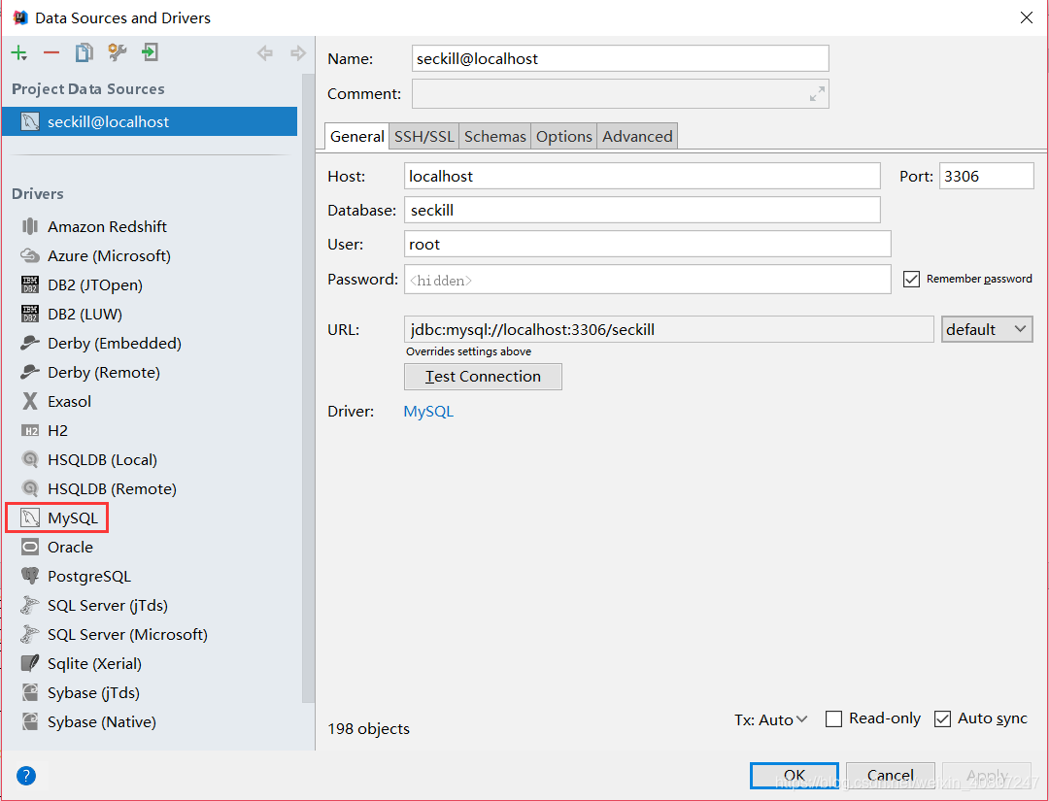This screenshot has width=1049, height=801.
Task: Click the Password input field
Action: click(x=648, y=280)
